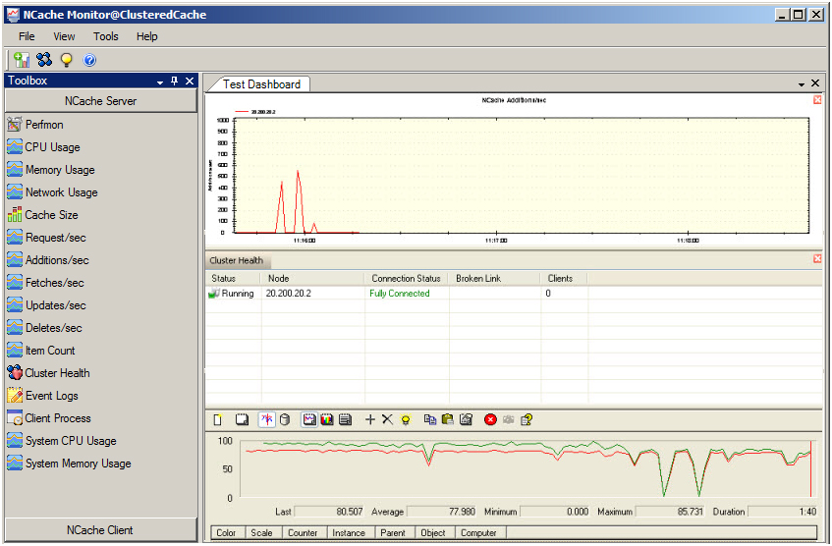Screen dimensions: 832x546
Task: Close the NCache Additions/sec chart
Action: (817, 100)
